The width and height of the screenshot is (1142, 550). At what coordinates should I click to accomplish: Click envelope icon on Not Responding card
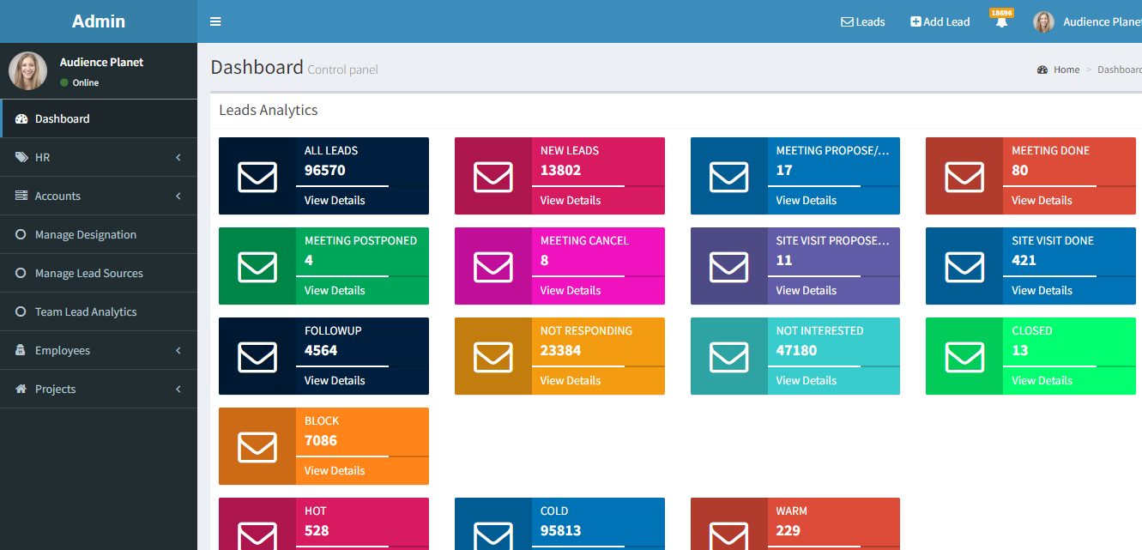coord(493,357)
